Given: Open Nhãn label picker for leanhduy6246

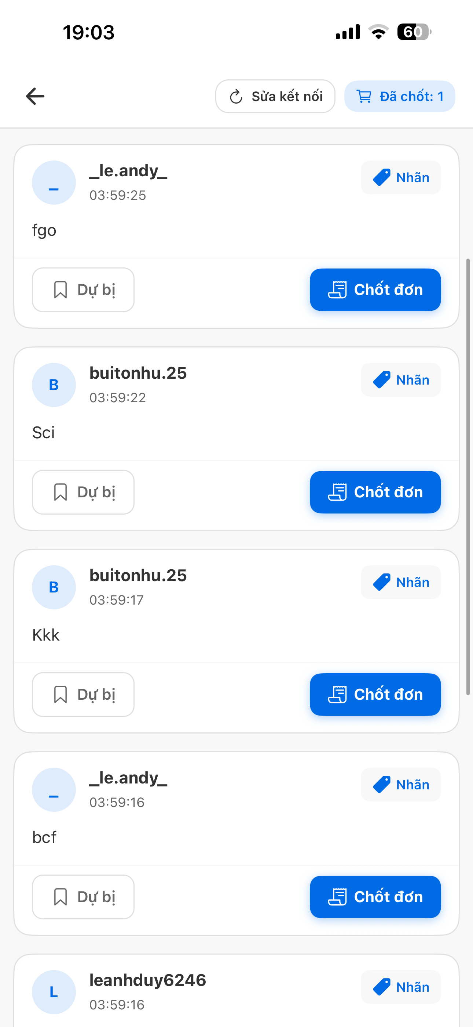Looking at the screenshot, I should (x=400, y=987).
